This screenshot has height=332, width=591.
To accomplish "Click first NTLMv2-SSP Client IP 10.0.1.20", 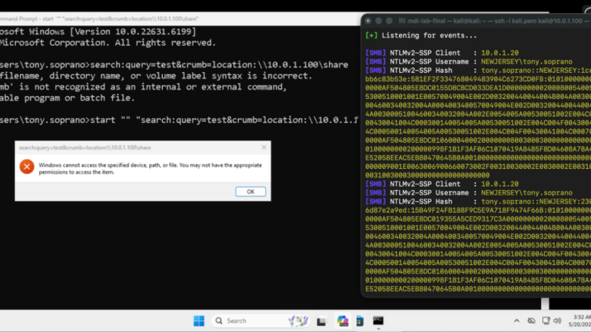I will (x=500, y=53).
